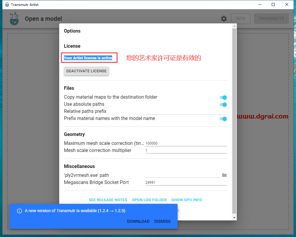Click the NEW button
Viewport: 296px width, 237px height.
coord(240,19)
